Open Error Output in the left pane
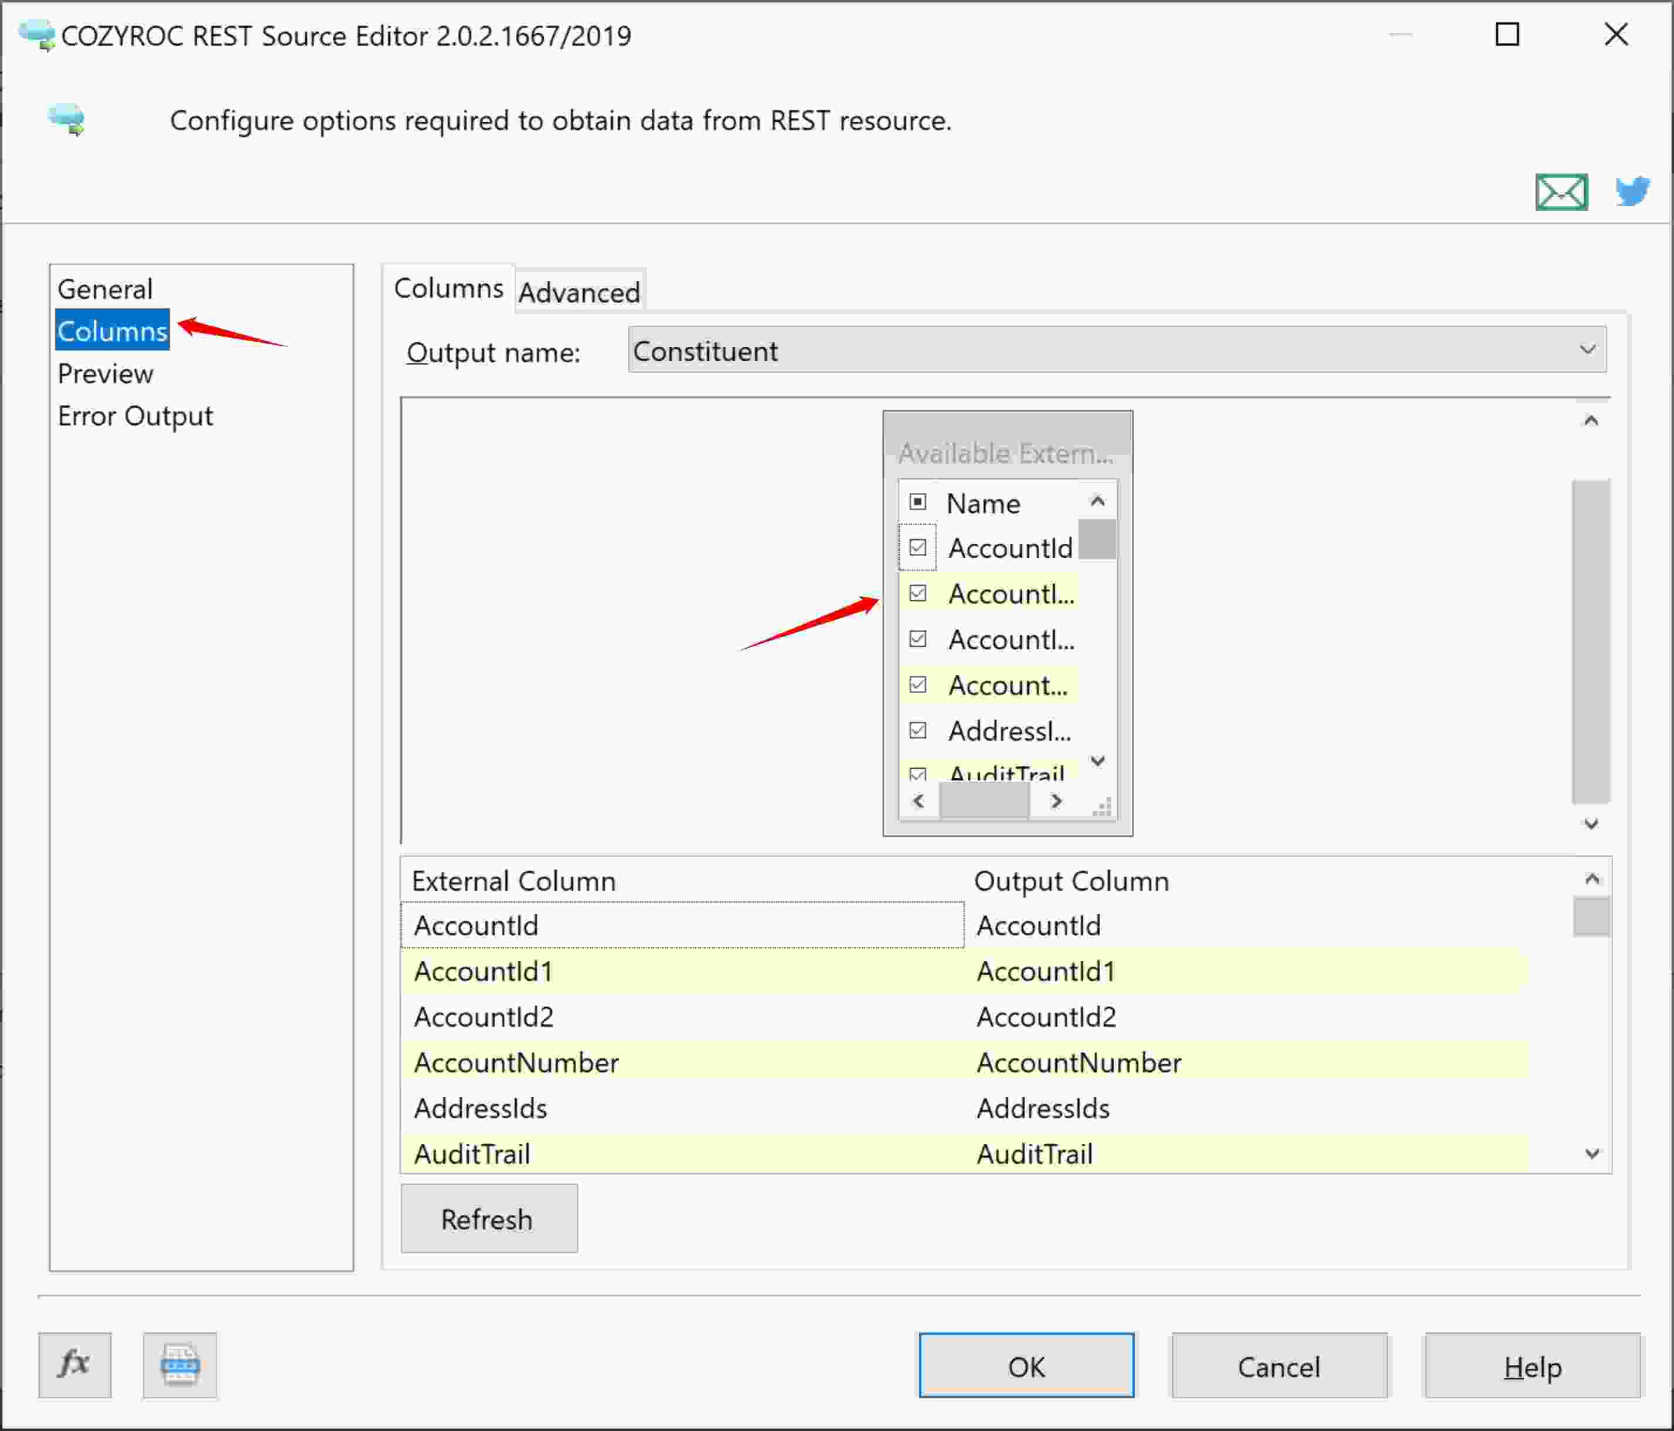 tap(135, 416)
